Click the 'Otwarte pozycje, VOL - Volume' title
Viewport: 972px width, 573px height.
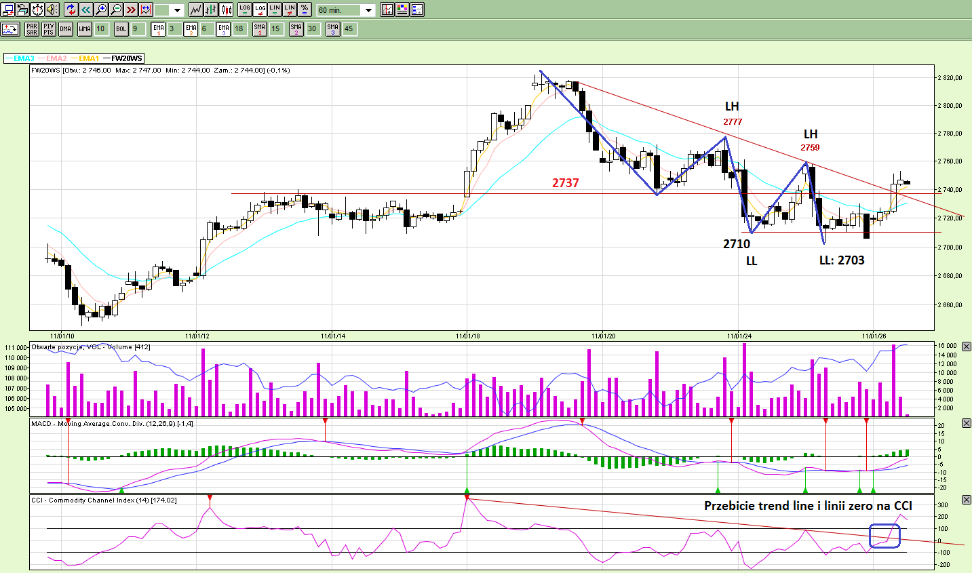tap(91, 347)
